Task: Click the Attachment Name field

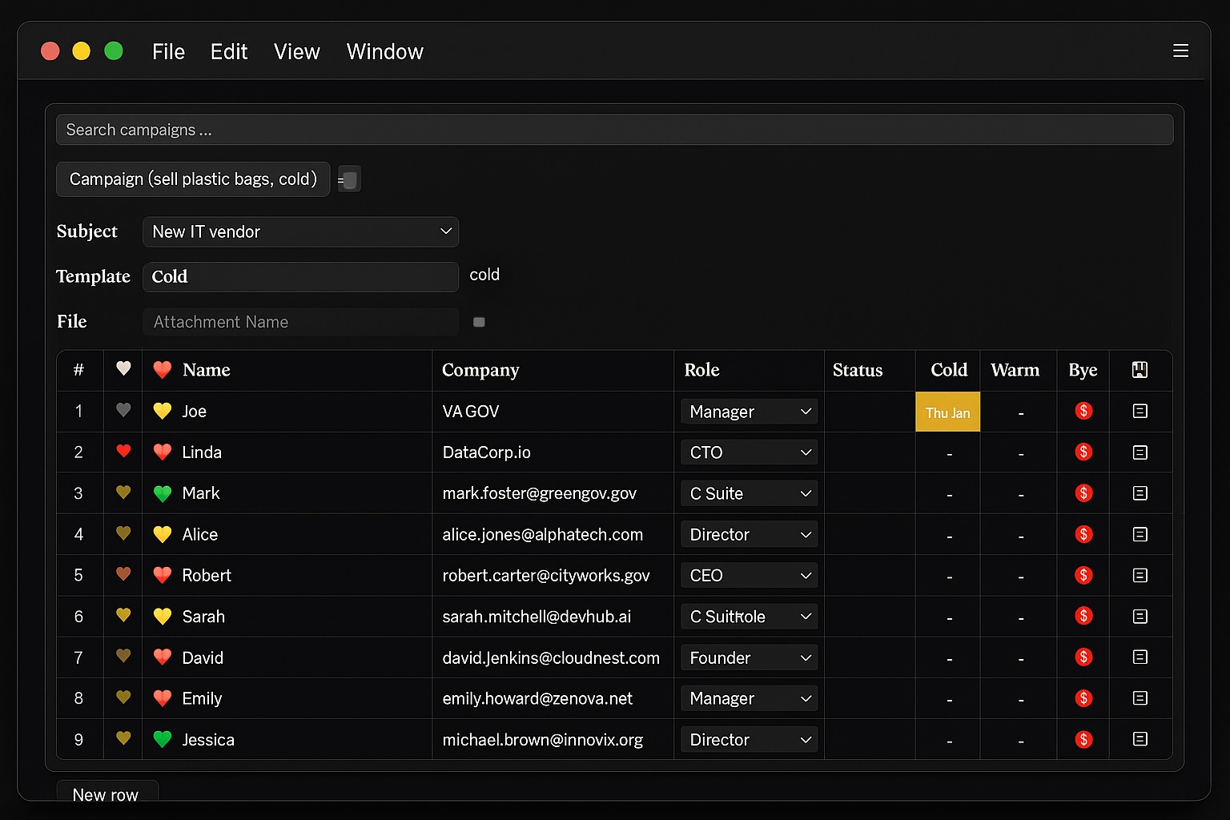Action: 300,322
